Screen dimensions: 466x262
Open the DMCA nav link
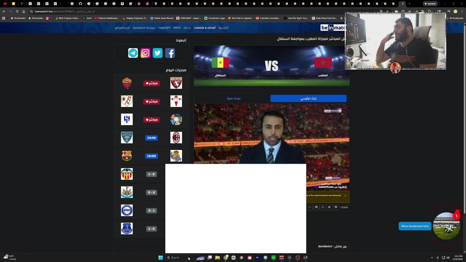tap(177, 28)
